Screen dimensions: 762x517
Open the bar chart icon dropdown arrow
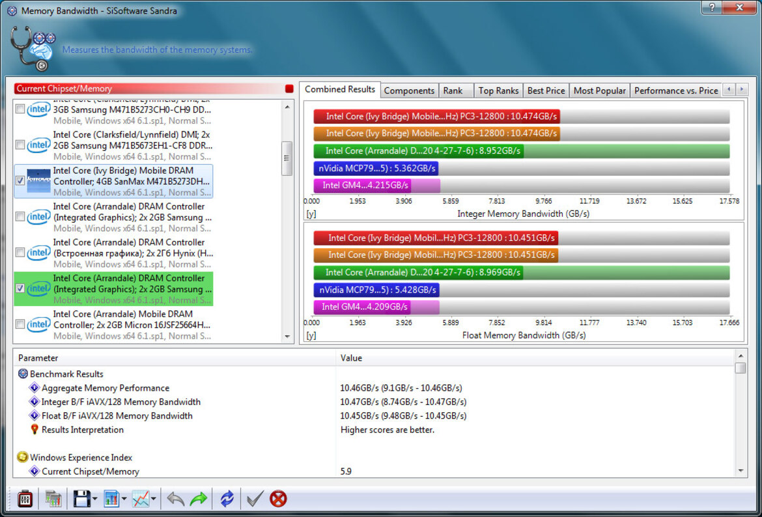125,499
